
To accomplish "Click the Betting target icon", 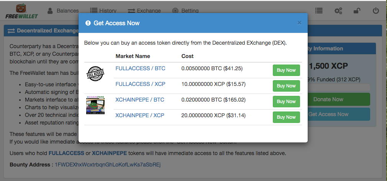I will pos(175,11).
